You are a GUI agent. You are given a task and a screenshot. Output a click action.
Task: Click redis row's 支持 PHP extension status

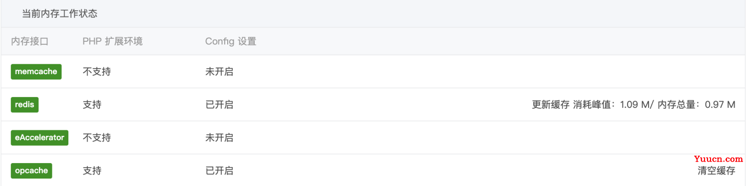(x=92, y=105)
